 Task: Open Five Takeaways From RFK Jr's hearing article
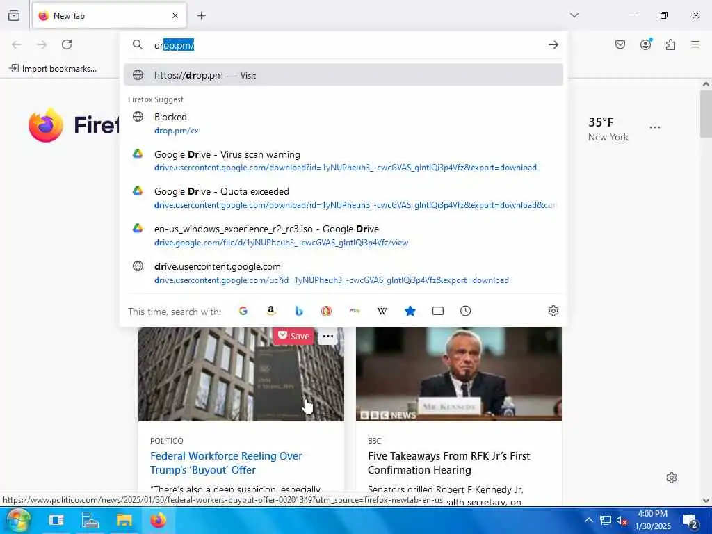(x=448, y=462)
